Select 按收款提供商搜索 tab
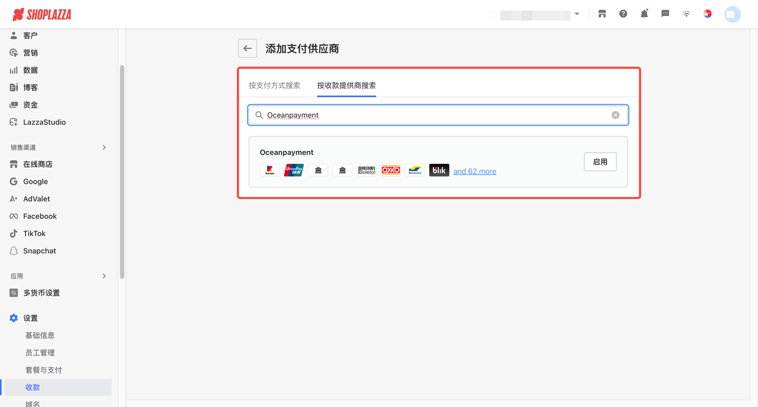758x407 pixels. click(x=346, y=85)
